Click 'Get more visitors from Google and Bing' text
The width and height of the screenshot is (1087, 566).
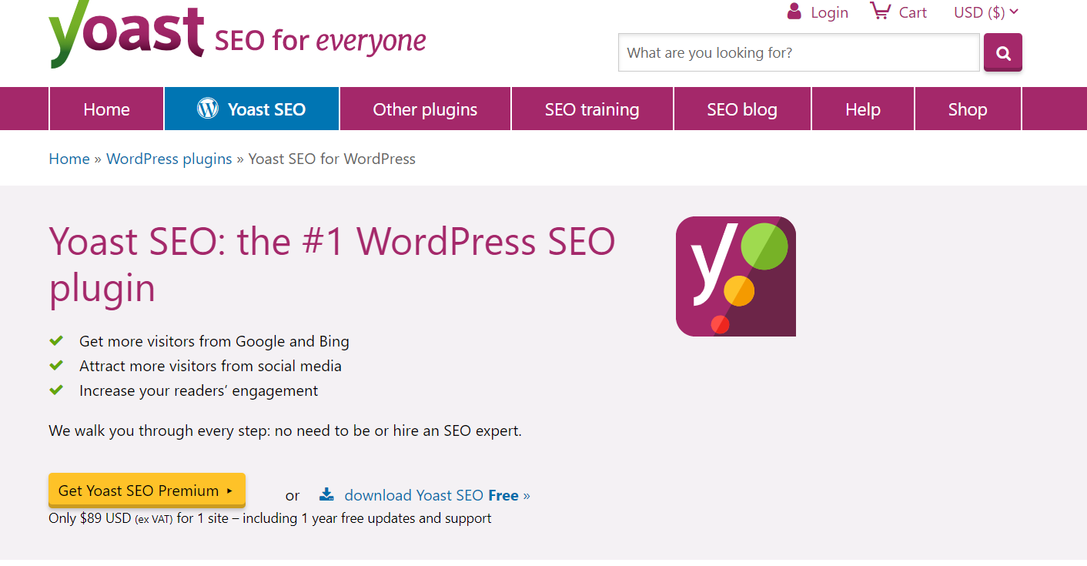pyautogui.click(x=214, y=341)
